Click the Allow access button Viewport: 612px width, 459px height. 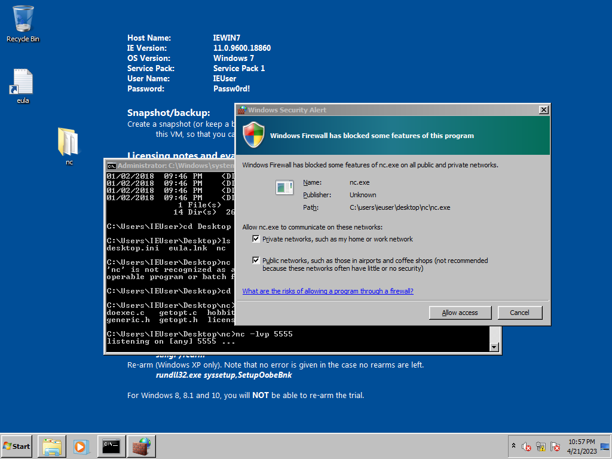460,312
